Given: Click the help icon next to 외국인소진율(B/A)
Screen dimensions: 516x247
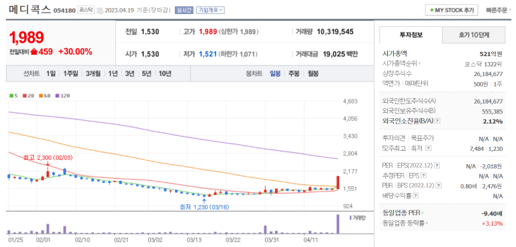Looking at the screenshot, I should tap(437, 121).
